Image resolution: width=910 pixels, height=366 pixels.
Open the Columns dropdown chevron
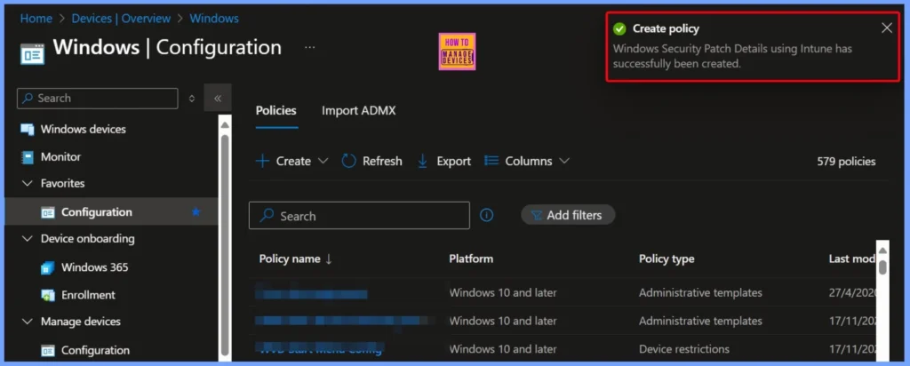coord(564,162)
